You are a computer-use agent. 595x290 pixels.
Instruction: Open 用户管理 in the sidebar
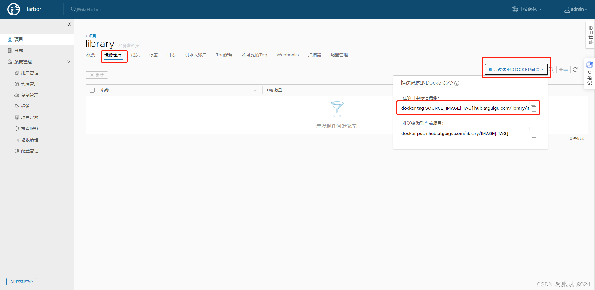pyautogui.click(x=30, y=73)
